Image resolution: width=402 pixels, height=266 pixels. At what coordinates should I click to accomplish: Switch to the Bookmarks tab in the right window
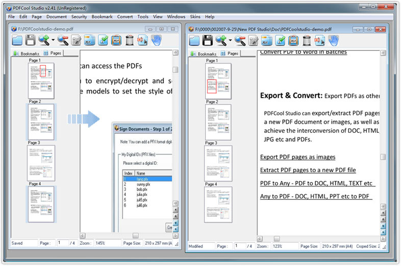[x=204, y=54]
